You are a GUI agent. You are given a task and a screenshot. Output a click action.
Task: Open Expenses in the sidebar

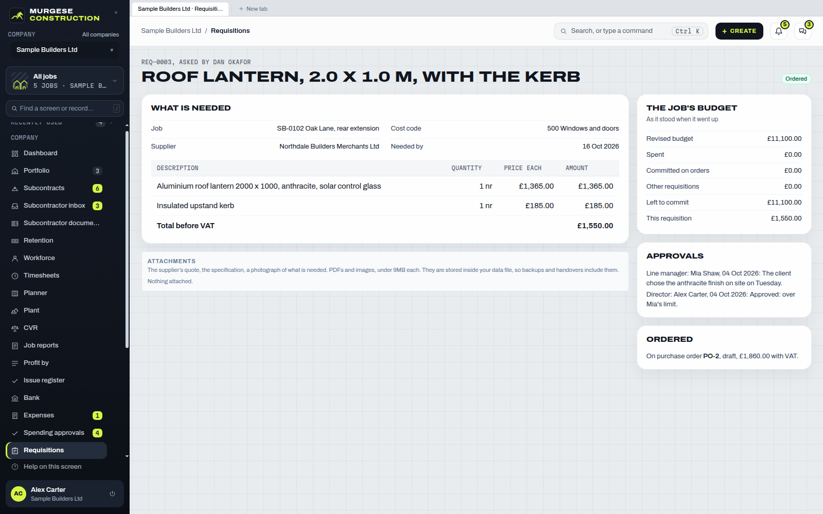coord(57,415)
